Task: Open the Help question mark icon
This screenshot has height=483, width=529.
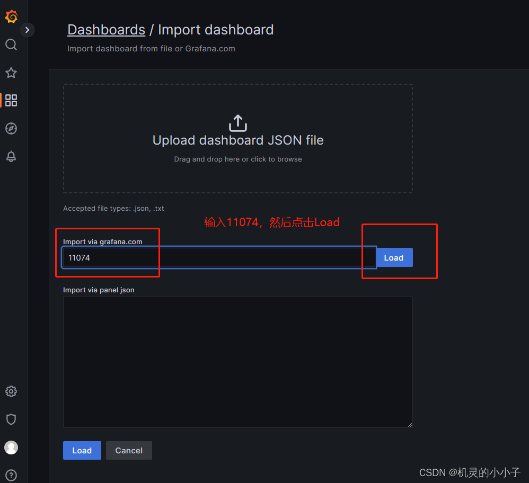Action: [x=11, y=475]
